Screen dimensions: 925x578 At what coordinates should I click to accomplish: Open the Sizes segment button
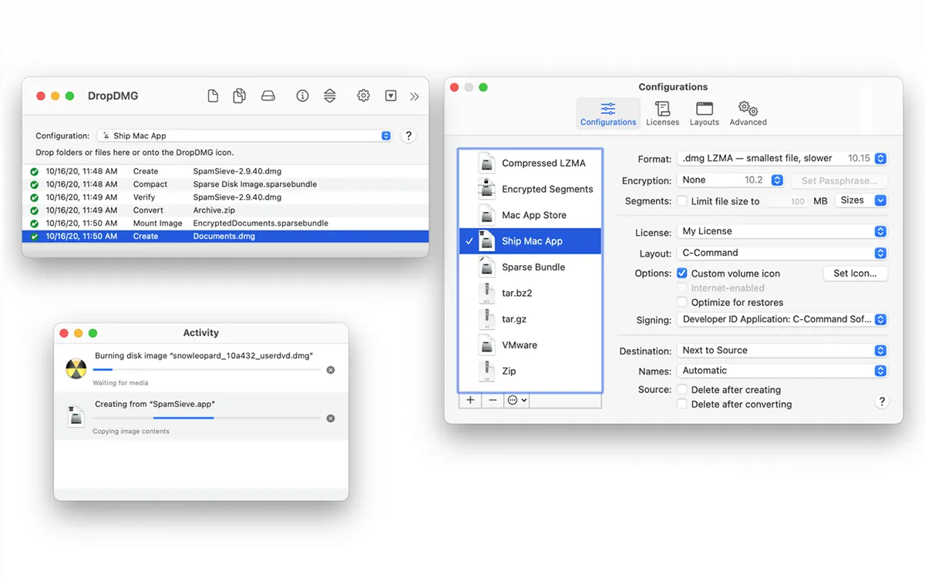(x=860, y=200)
